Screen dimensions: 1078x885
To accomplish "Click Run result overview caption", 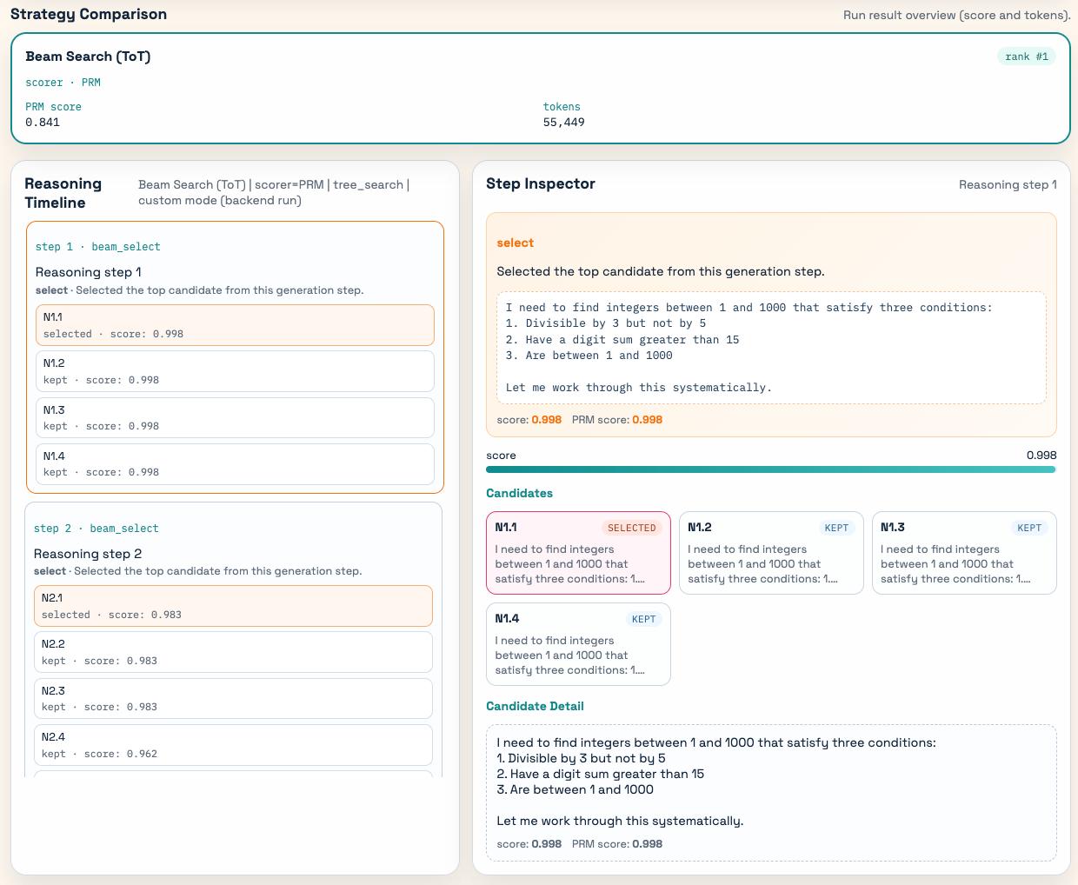I will click(957, 16).
